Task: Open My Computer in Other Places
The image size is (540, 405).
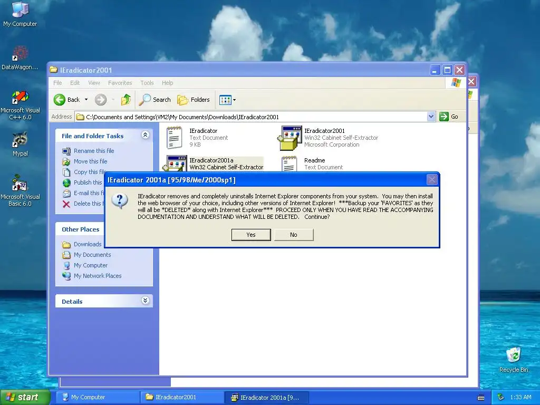Action: pyautogui.click(x=91, y=265)
